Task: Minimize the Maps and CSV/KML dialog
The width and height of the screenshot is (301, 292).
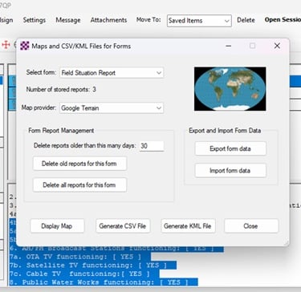Action: [x=228, y=46]
